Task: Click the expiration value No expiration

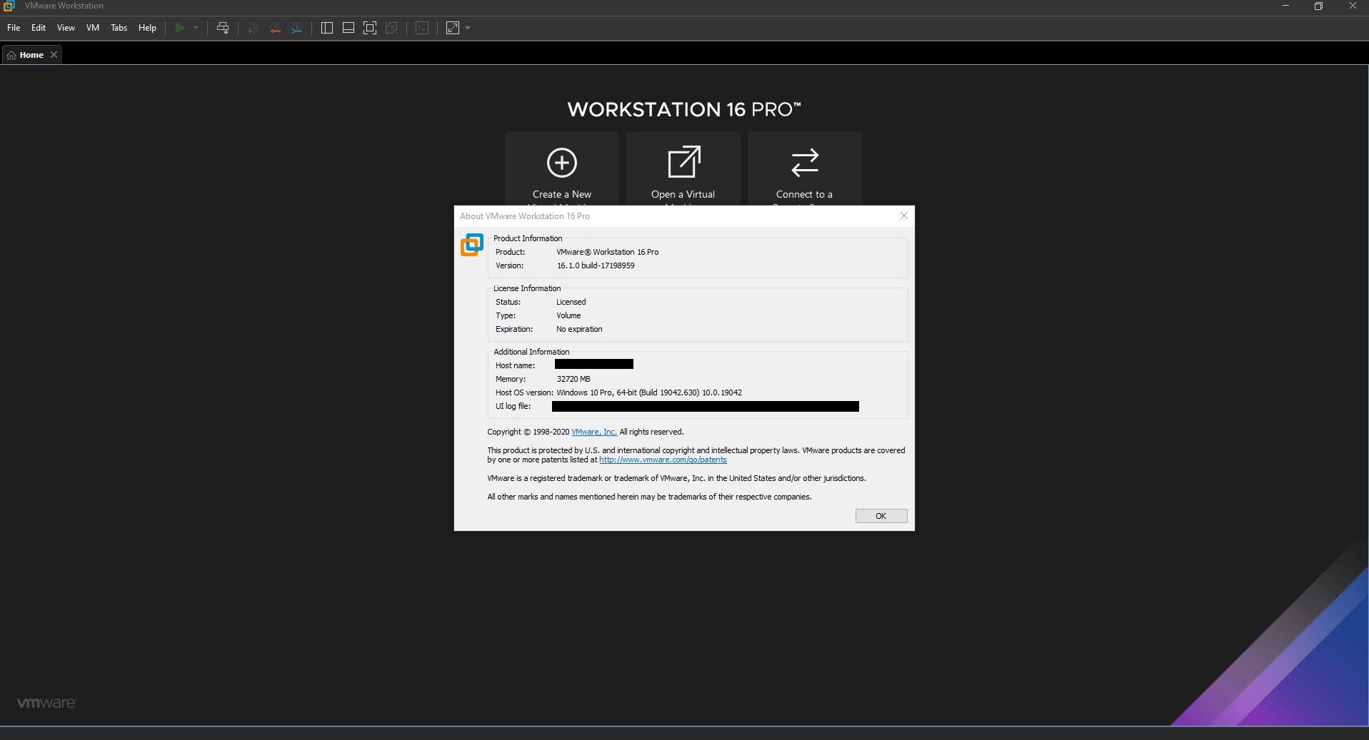Action: coord(579,329)
